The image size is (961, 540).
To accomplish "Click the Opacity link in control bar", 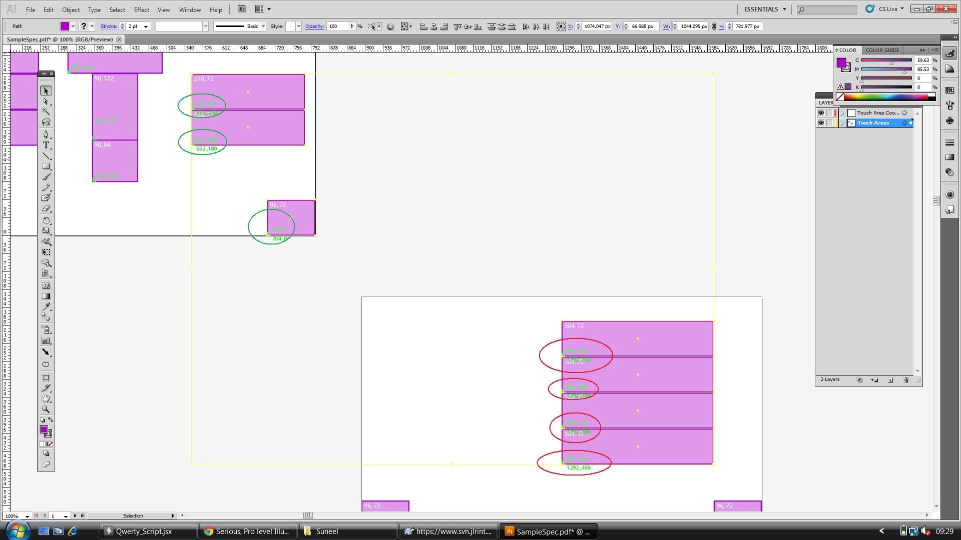I will [x=314, y=26].
